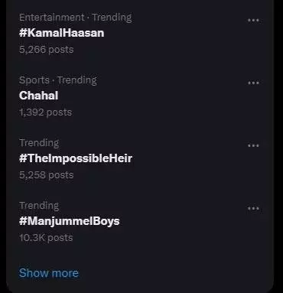Select the 5,266 posts count

(x=47, y=49)
